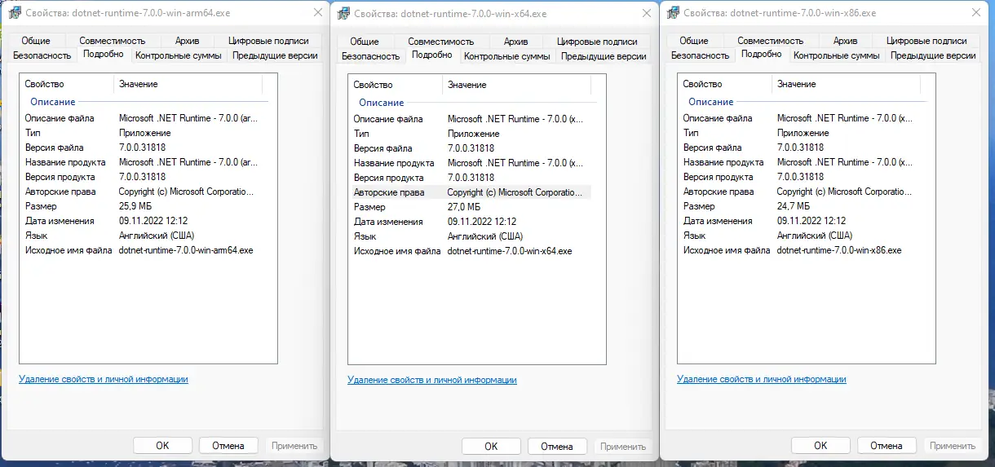
Task: Close the win-x86.exe properties dialog
Action: pyautogui.click(x=975, y=13)
